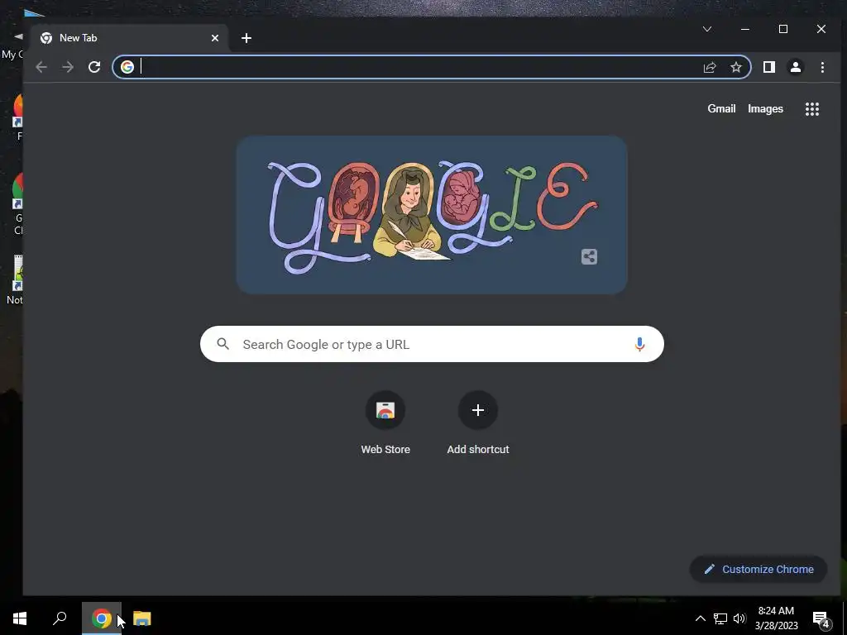This screenshot has height=635, width=847.
Task: Close the New Tab tab
Action: pyautogui.click(x=215, y=38)
